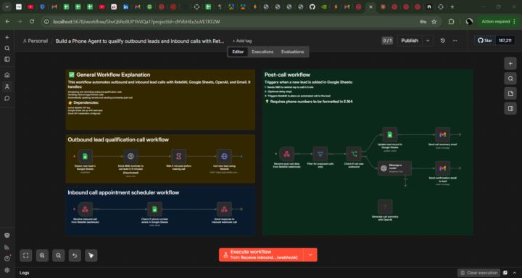Fit the workflow to view
This screenshot has width=522, height=278.
(25, 255)
